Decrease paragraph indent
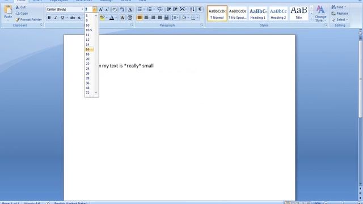Screen dimensions: 363x204 tap(169, 10)
